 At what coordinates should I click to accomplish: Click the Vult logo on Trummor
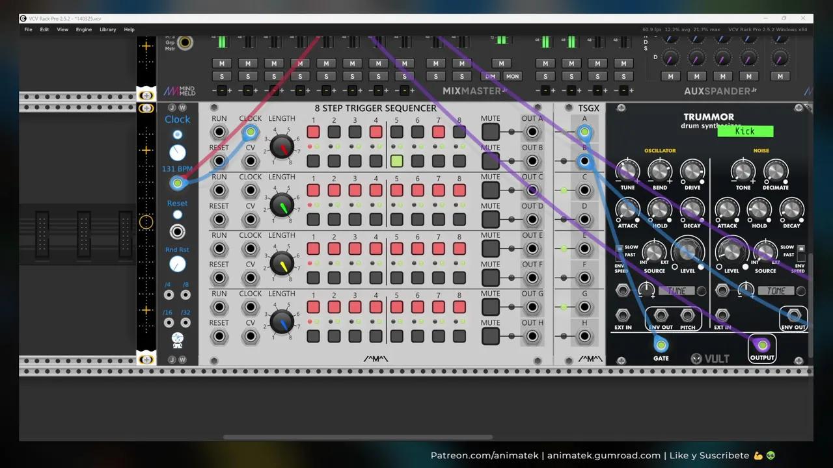[711, 358]
